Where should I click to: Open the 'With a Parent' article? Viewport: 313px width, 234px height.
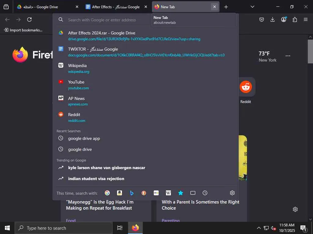(201, 205)
